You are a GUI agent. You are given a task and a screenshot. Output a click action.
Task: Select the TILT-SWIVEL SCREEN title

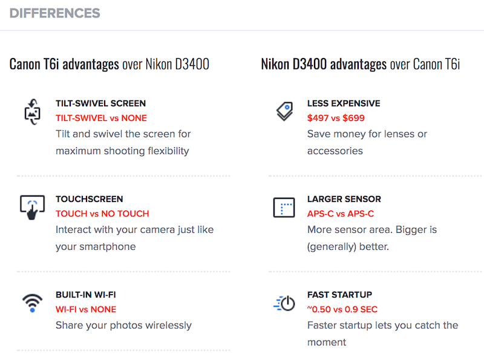tap(100, 103)
